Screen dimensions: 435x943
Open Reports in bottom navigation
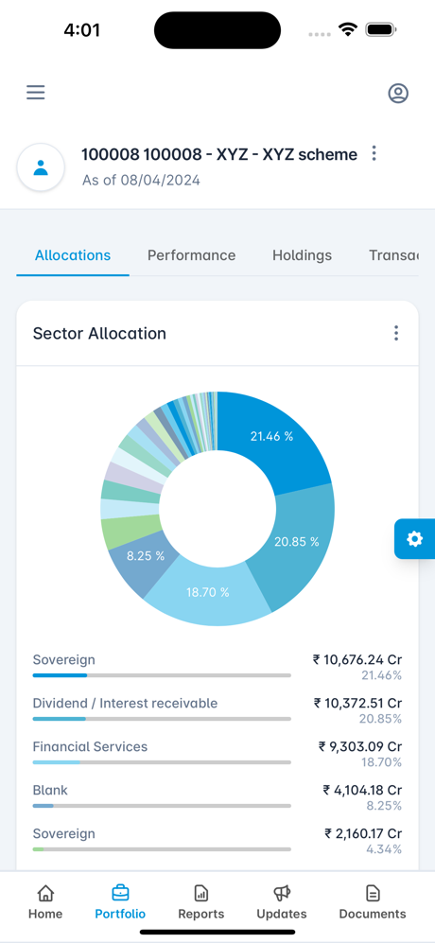point(201,902)
